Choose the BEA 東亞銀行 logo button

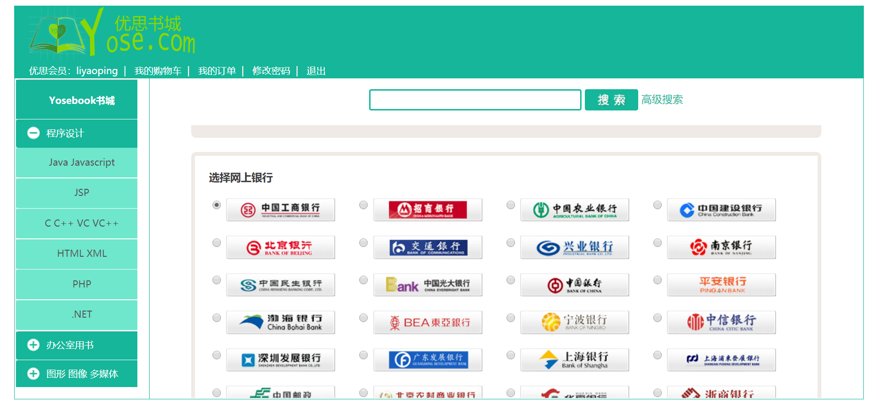pos(428,322)
